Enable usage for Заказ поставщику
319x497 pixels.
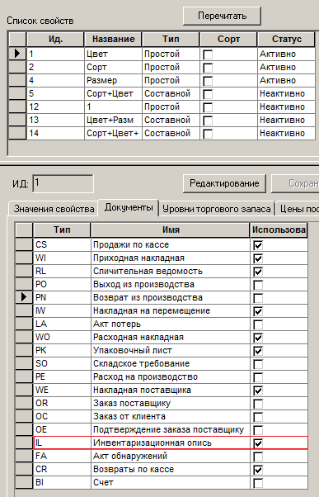coord(258,404)
